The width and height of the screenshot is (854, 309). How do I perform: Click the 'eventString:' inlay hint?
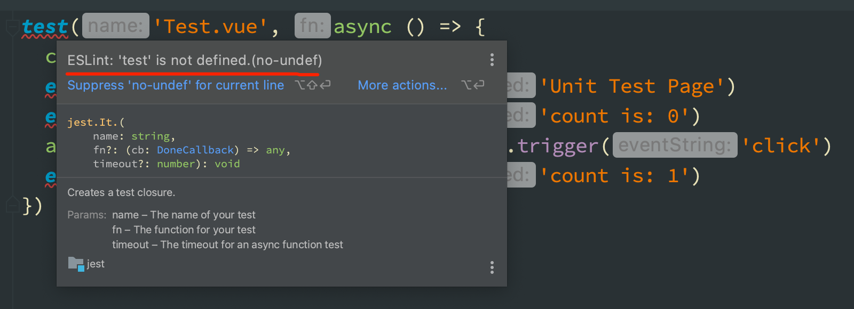[675, 145]
